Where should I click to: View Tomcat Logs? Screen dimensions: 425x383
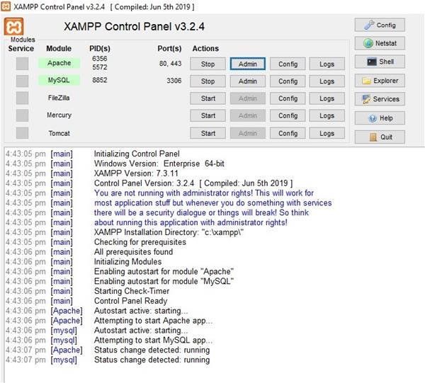pos(327,133)
